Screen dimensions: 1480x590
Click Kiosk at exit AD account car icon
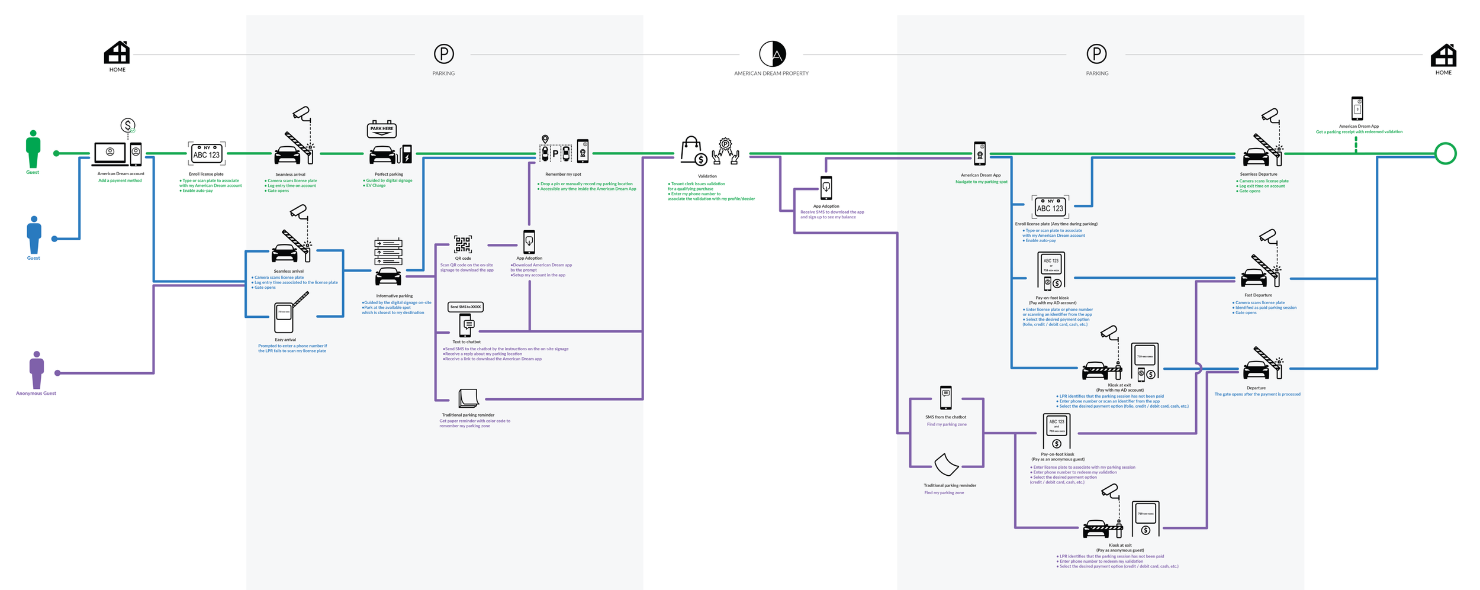(1102, 370)
